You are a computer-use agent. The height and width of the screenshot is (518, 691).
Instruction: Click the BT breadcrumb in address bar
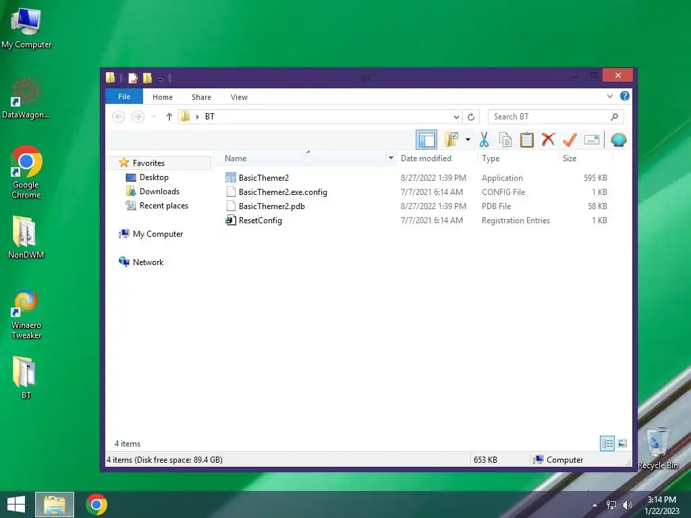coord(210,117)
